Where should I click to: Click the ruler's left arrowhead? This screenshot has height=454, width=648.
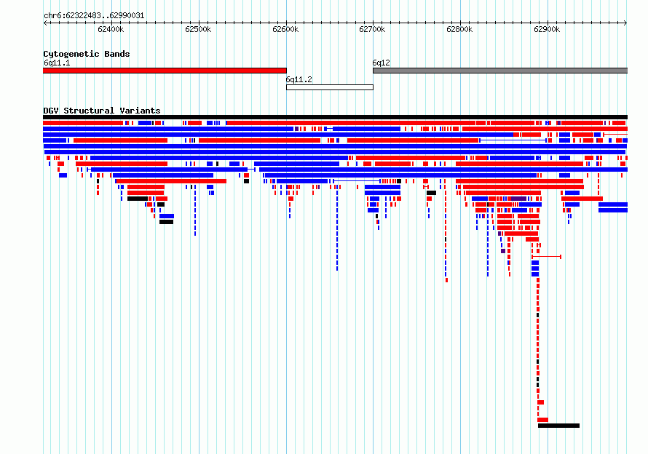(45, 23)
